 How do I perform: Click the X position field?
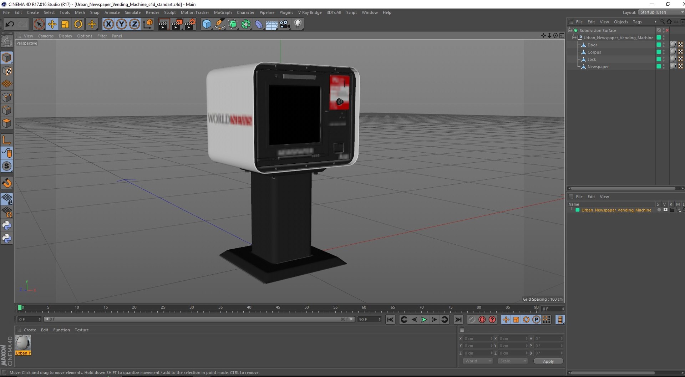click(x=477, y=338)
